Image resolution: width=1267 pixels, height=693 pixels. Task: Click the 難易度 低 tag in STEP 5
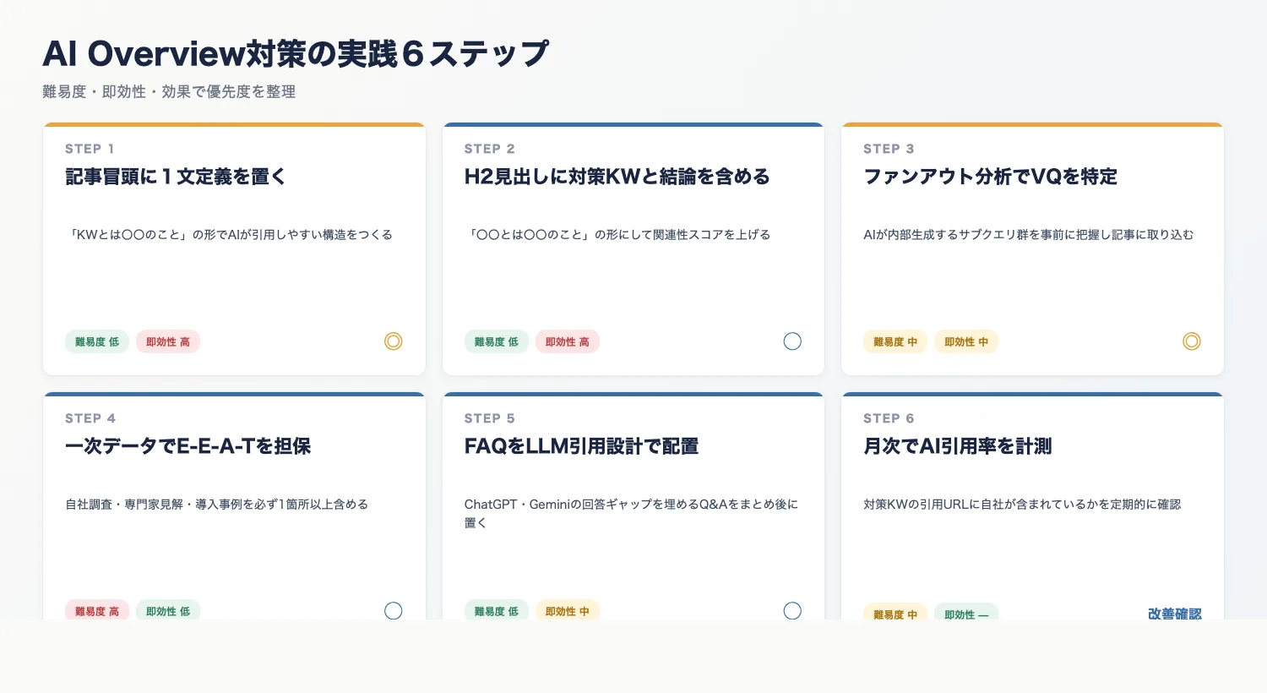click(x=497, y=610)
